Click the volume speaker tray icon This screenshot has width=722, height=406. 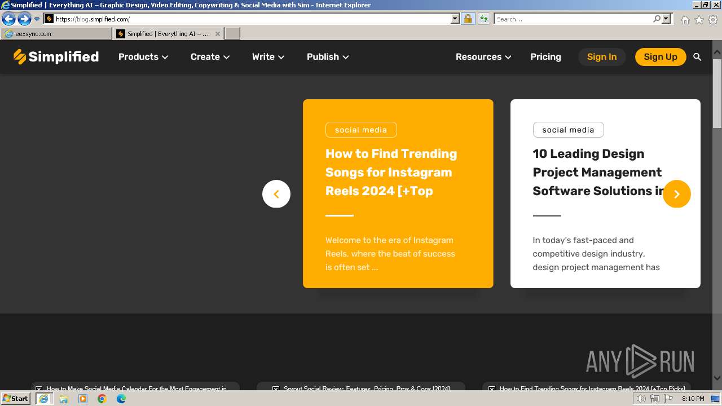[641, 399]
